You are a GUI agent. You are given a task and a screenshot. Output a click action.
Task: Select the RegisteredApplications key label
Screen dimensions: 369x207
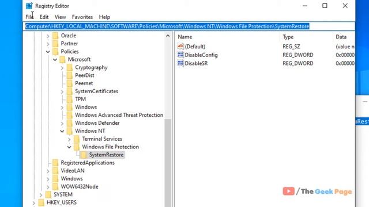click(88, 163)
